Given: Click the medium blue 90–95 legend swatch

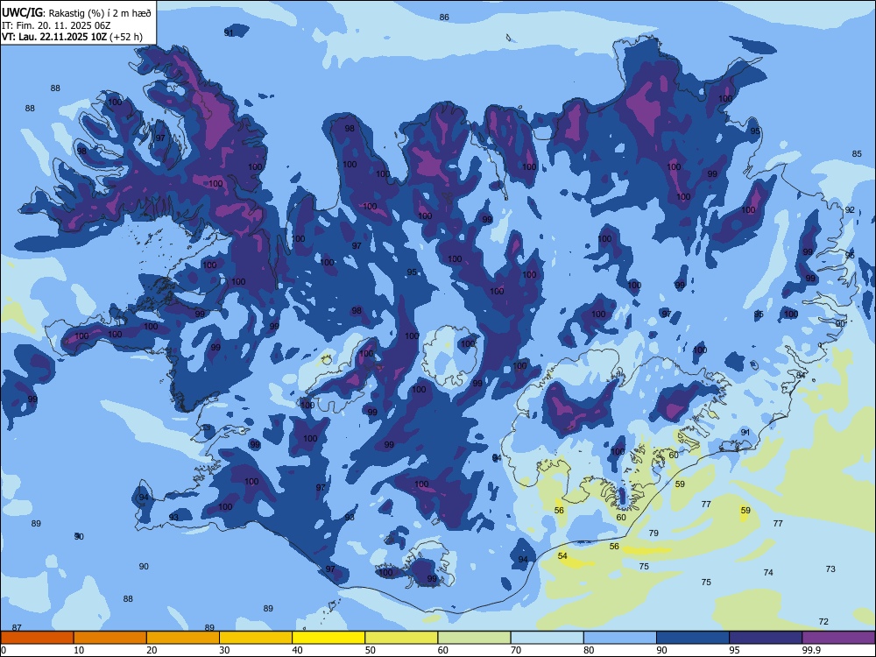Looking at the screenshot, I should pyautogui.click(x=693, y=638).
